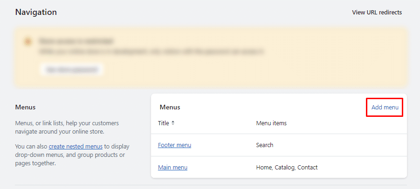
Task: Select the Home, Catalog, Contact items text
Action: tap(287, 167)
